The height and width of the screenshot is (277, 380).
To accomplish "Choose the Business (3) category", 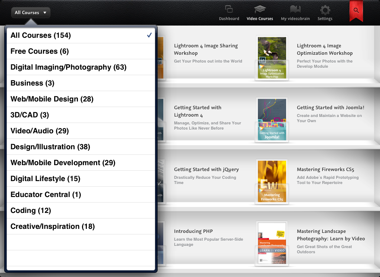I will coord(81,83).
